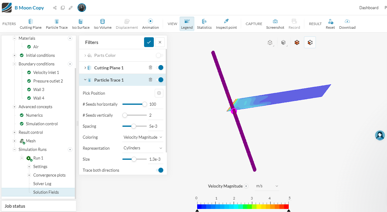Image resolution: width=387 pixels, height=212 pixels.
Task: Click the Air material item
Action: click(x=36, y=47)
